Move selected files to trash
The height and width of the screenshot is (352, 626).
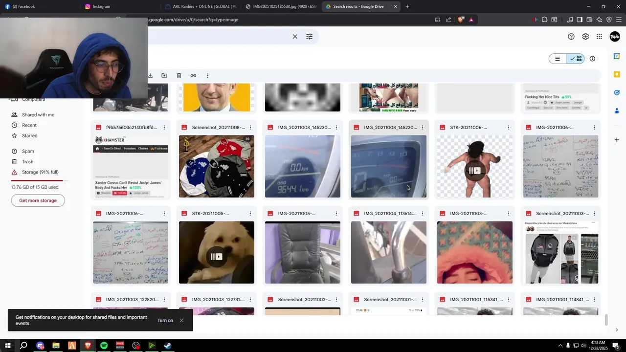(179, 76)
